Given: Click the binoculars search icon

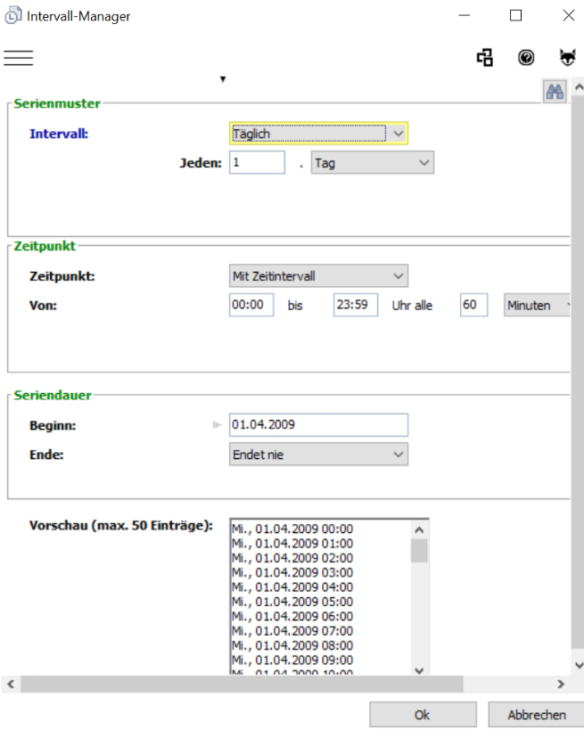Looking at the screenshot, I should coord(555,91).
